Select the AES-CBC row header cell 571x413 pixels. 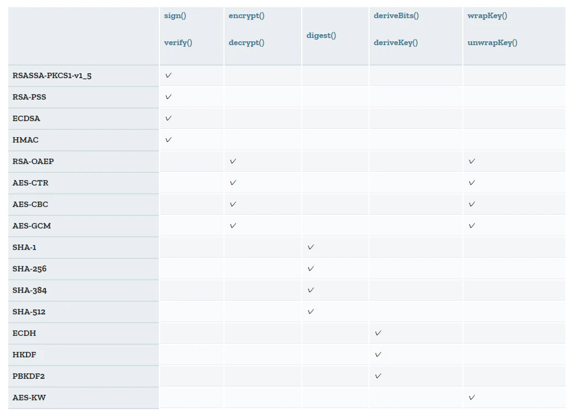click(x=84, y=204)
